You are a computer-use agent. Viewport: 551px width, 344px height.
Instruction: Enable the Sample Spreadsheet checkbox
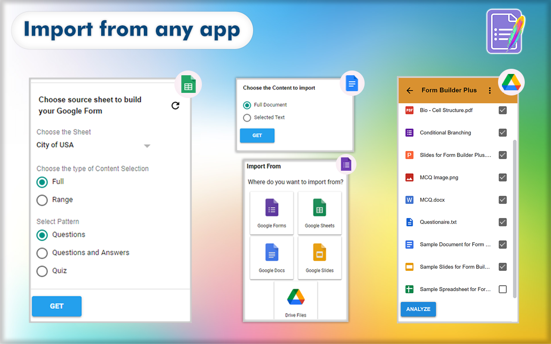pos(502,289)
